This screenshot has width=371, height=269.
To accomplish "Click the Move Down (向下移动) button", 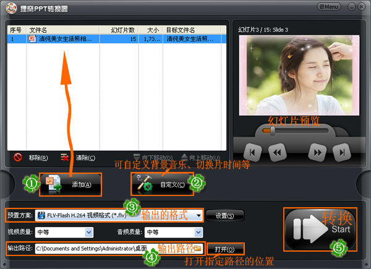I will pyautogui.click(x=153, y=157).
